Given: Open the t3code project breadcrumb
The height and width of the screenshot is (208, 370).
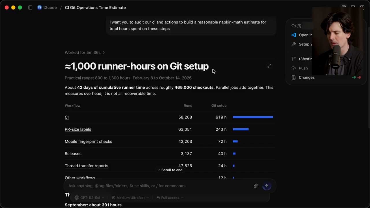Looking at the screenshot, I should [50, 8].
